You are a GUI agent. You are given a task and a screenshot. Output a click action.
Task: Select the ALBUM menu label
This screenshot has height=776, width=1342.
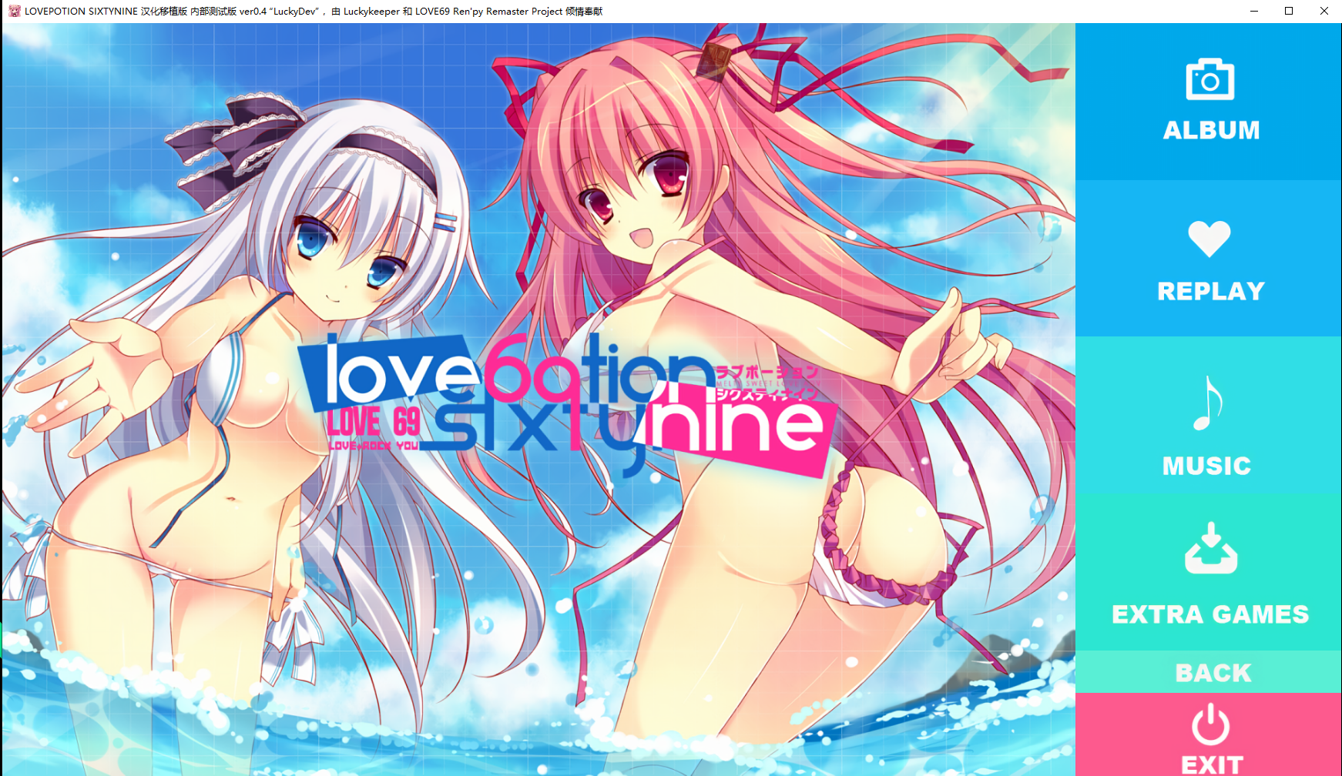click(1211, 130)
